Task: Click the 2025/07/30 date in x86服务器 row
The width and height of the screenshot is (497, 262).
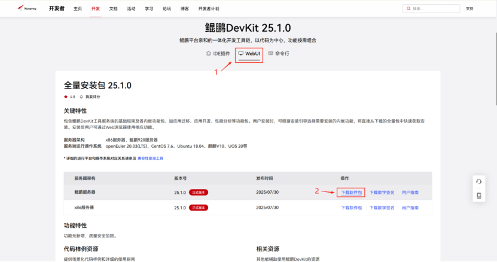Action: 267,208
